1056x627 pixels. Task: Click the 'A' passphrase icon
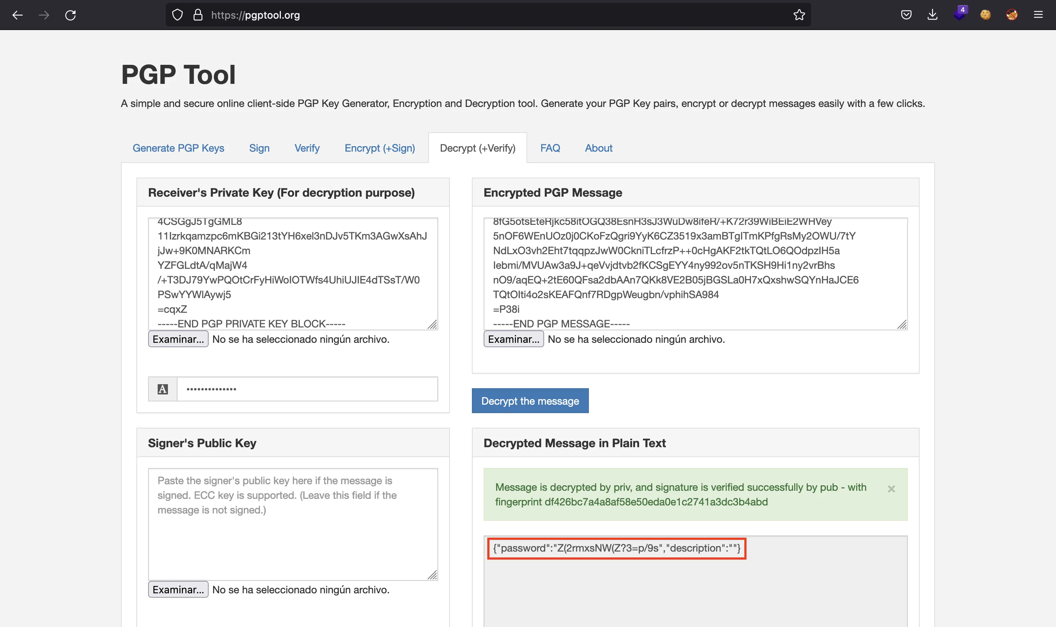click(x=163, y=389)
